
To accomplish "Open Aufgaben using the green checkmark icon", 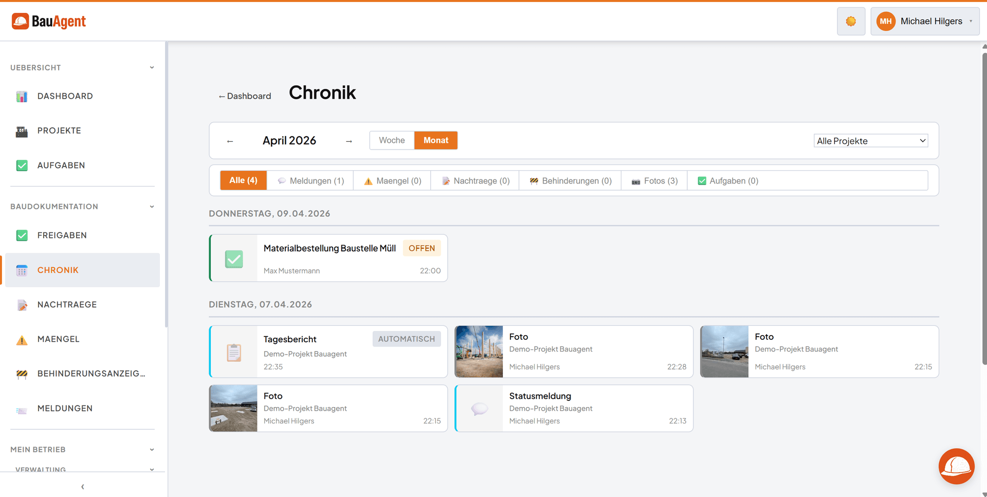I will pos(22,165).
